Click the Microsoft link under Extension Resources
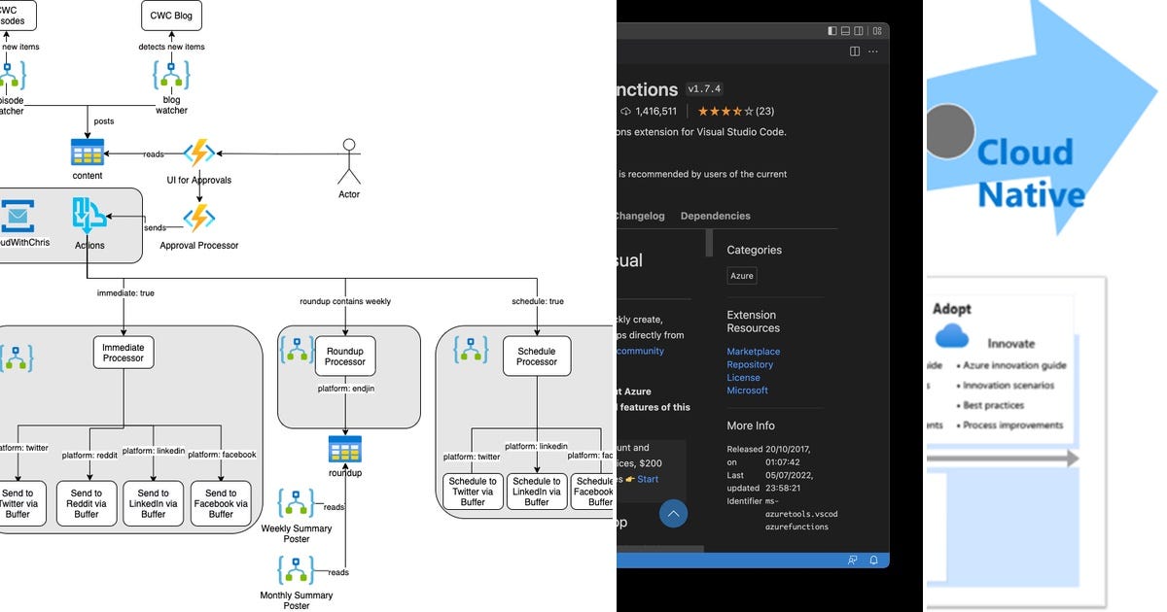Screen dimensions: 1167x612 pos(747,390)
